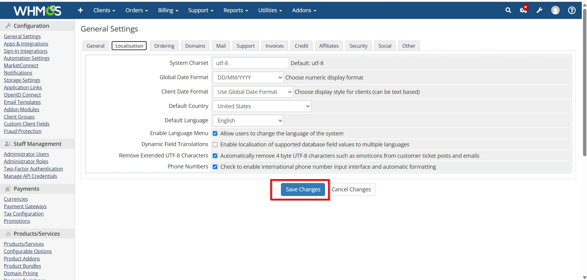
Task: Open Tax Configuration link
Action: point(24,214)
